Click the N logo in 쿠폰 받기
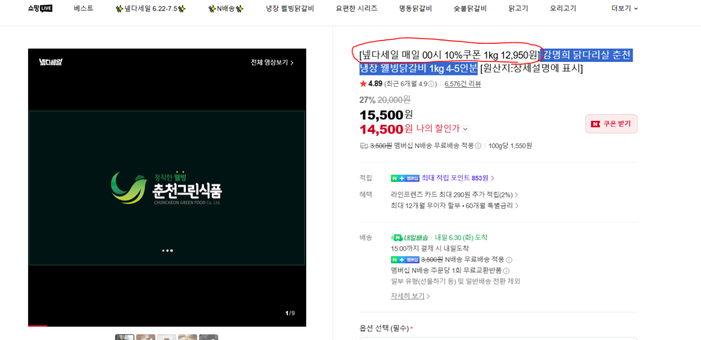This screenshot has height=340, width=701. 595,124
